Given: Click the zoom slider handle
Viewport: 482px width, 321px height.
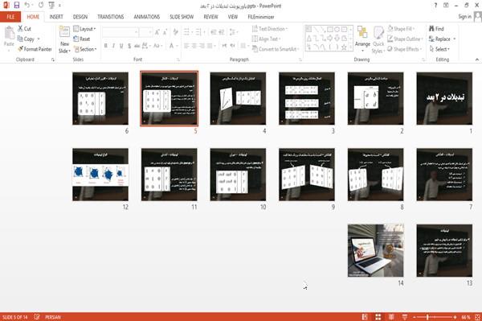Looking at the screenshot, I should point(427,317).
